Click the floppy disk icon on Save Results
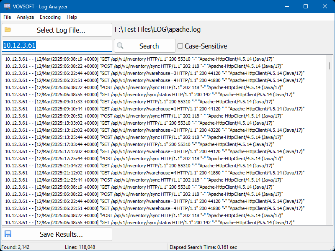The width and height of the screenshot is (335, 251). (8, 234)
